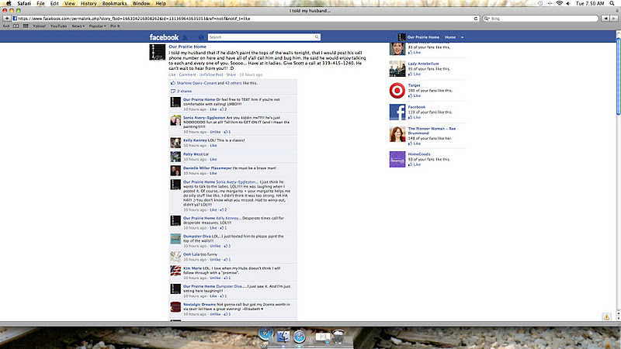
Task: Open the Trash in the Dock
Action: tap(338, 337)
